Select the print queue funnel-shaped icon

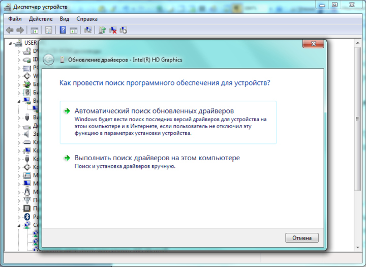27,200
